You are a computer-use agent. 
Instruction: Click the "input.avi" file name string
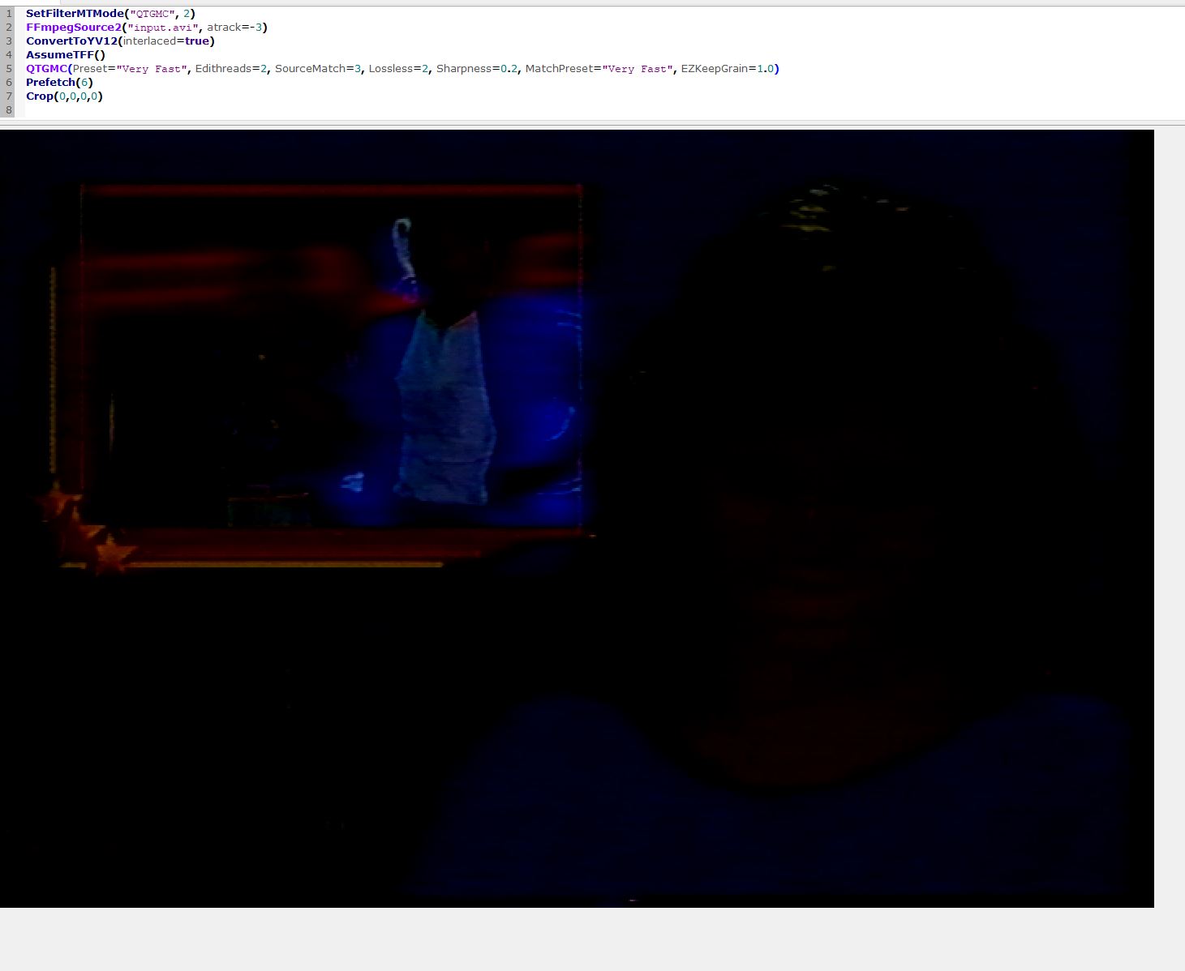[x=161, y=28]
